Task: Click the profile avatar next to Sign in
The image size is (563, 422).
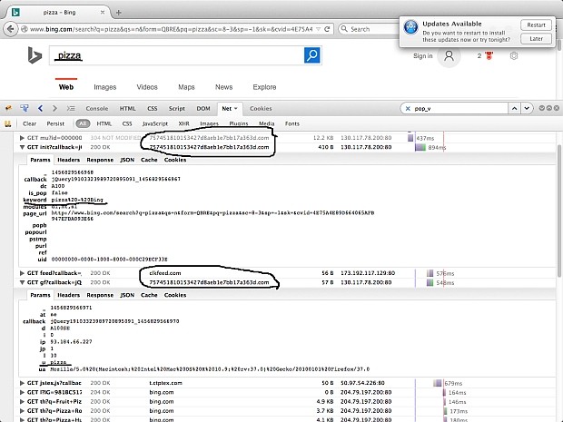Action: pyautogui.click(x=449, y=56)
